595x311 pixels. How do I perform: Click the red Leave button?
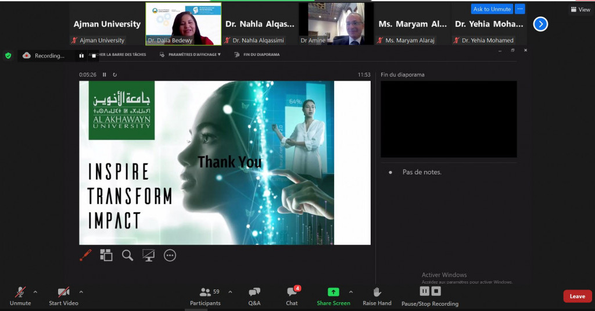[x=577, y=296]
